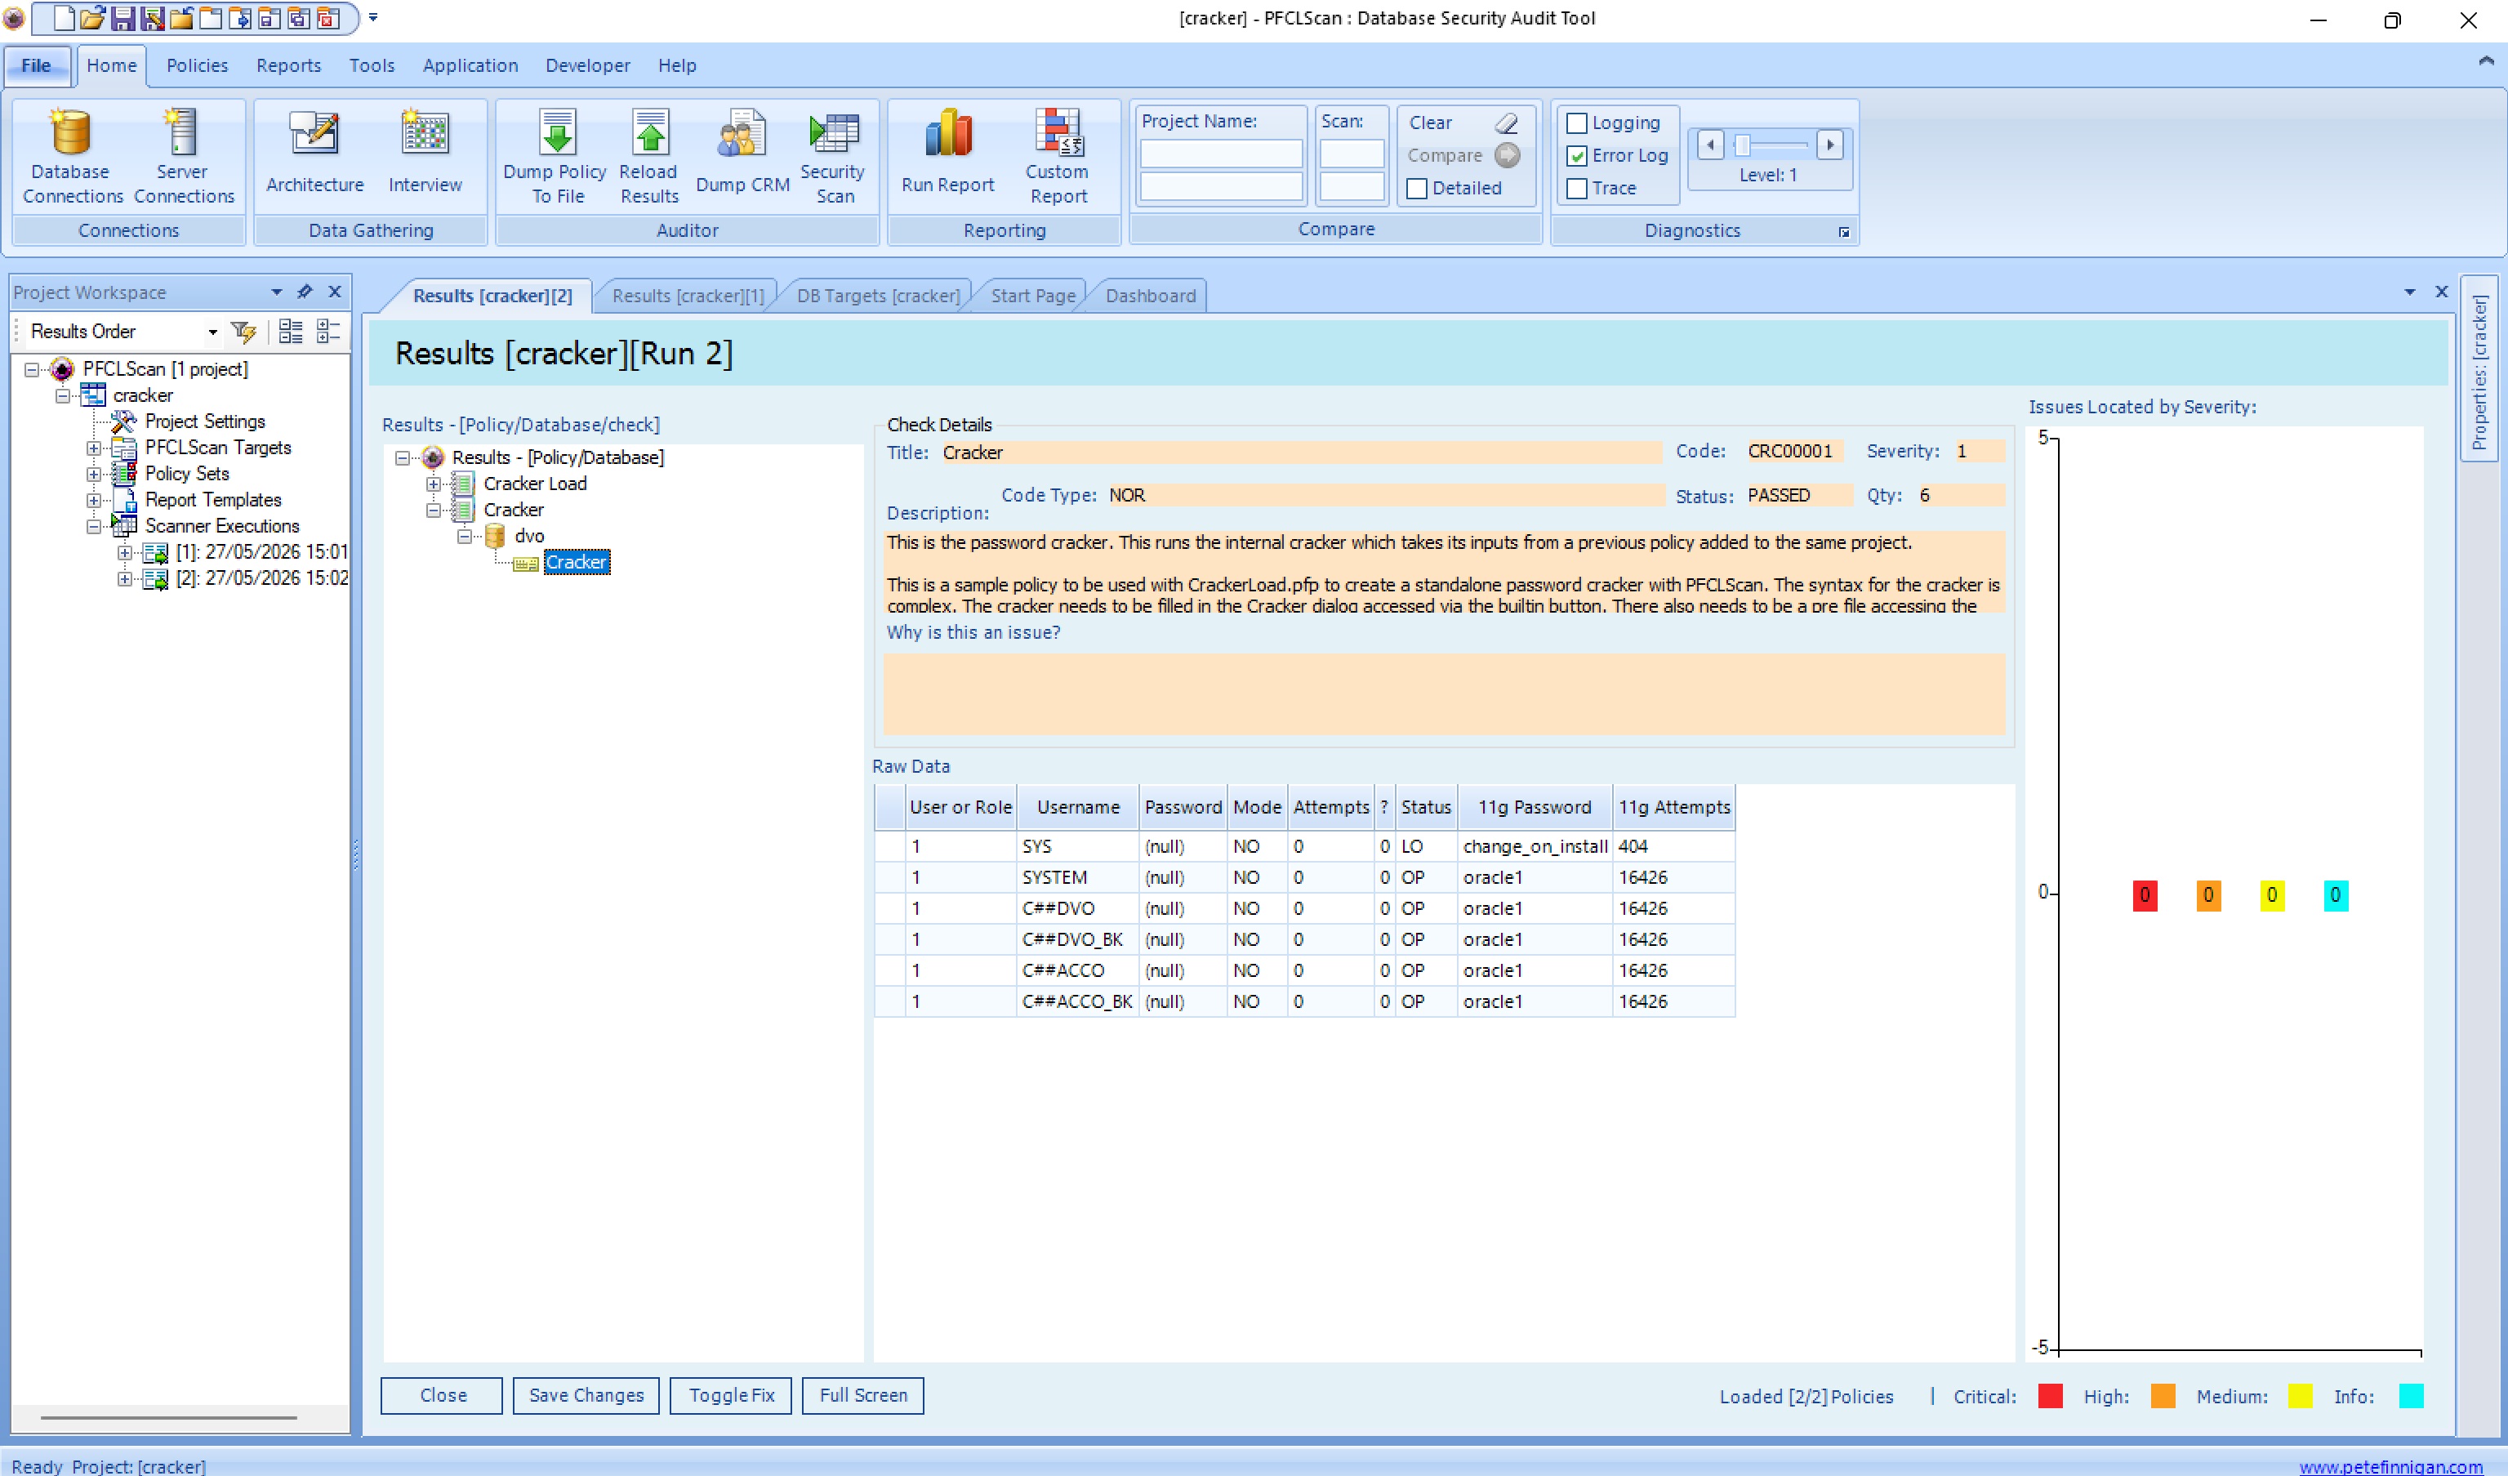Click the folder with back arrow icon

click(181, 18)
